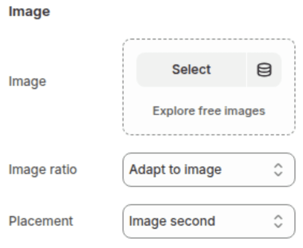303x248 pixels.
Task: Click the divider between Select and database icon
Action: (x=246, y=70)
